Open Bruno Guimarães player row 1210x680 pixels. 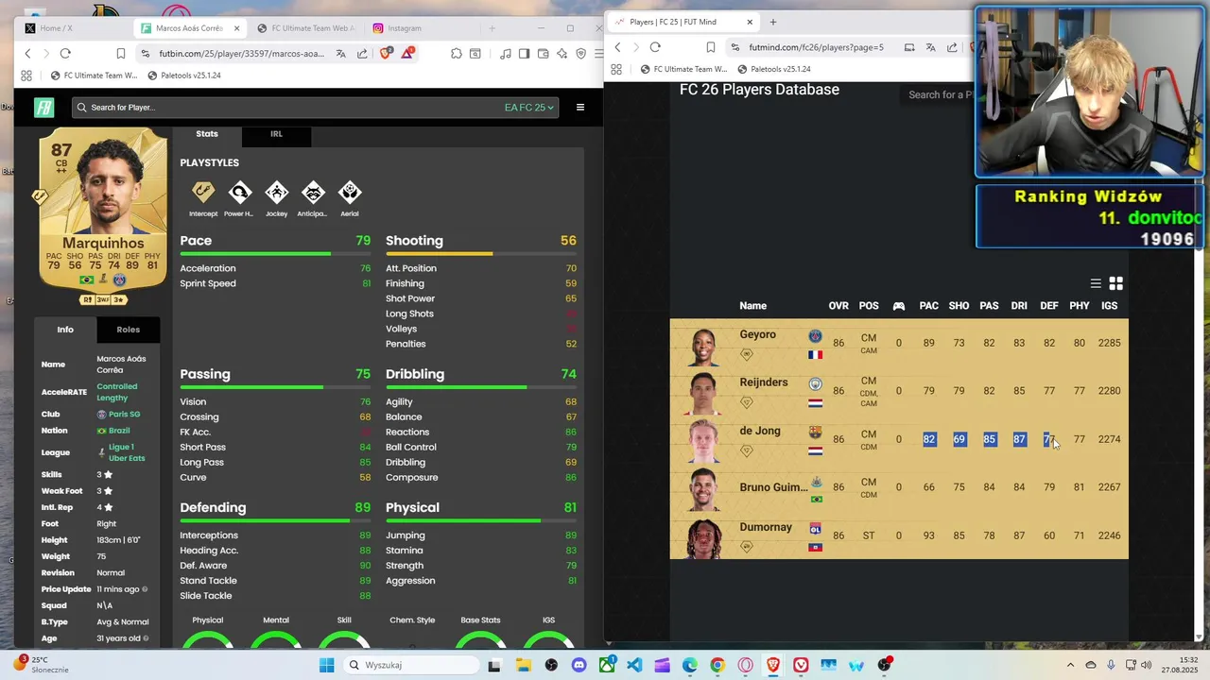(899, 487)
